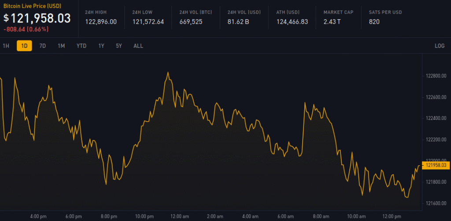This screenshot has width=451, height=221.
Task: Change chart range to 1M
Action: pyautogui.click(x=61, y=46)
